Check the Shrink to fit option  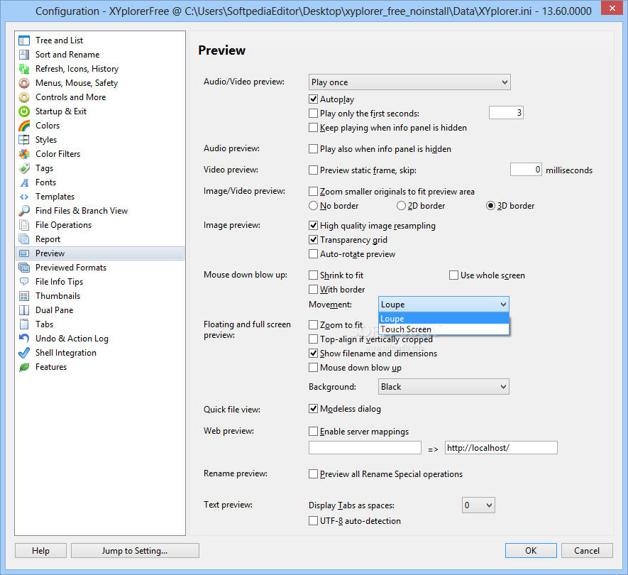[x=313, y=275]
